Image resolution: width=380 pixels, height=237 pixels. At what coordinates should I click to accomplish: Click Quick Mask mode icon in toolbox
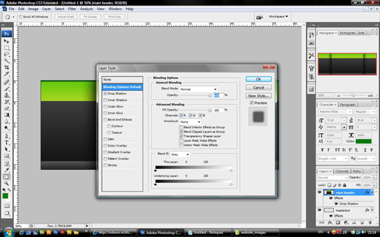point(6,206)
